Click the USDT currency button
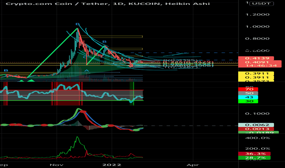 tap(261, 3)
